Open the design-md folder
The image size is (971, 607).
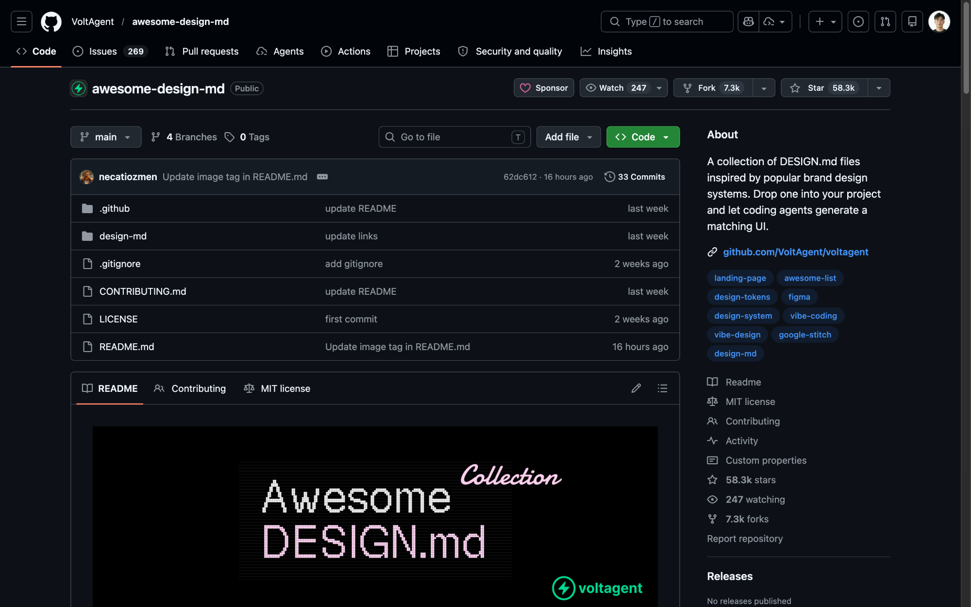tap(123, 236)
